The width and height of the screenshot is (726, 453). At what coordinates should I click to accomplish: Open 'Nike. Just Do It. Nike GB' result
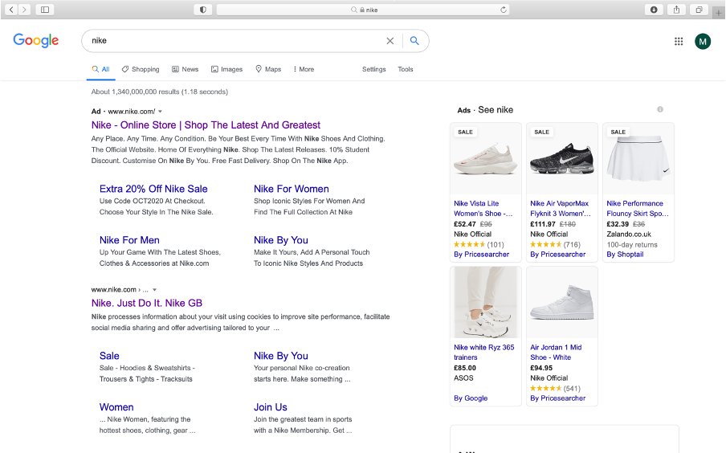[147, 304]
